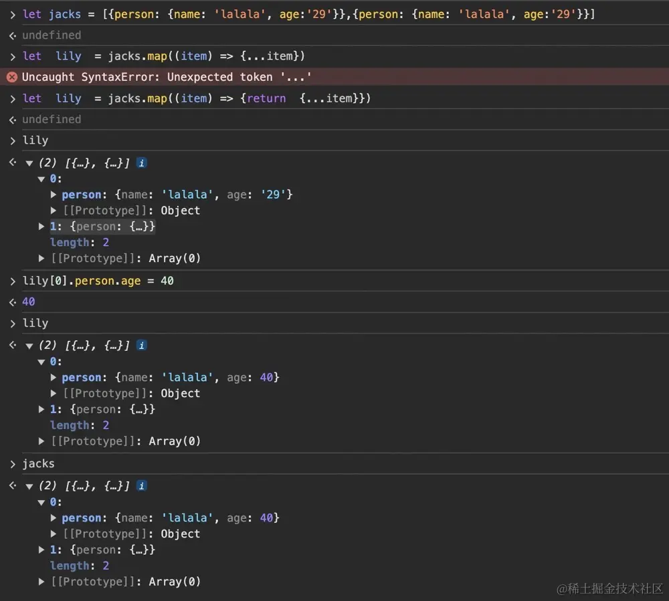Expand [[Prototype]]: Object in second lily output

click(54, 393)
